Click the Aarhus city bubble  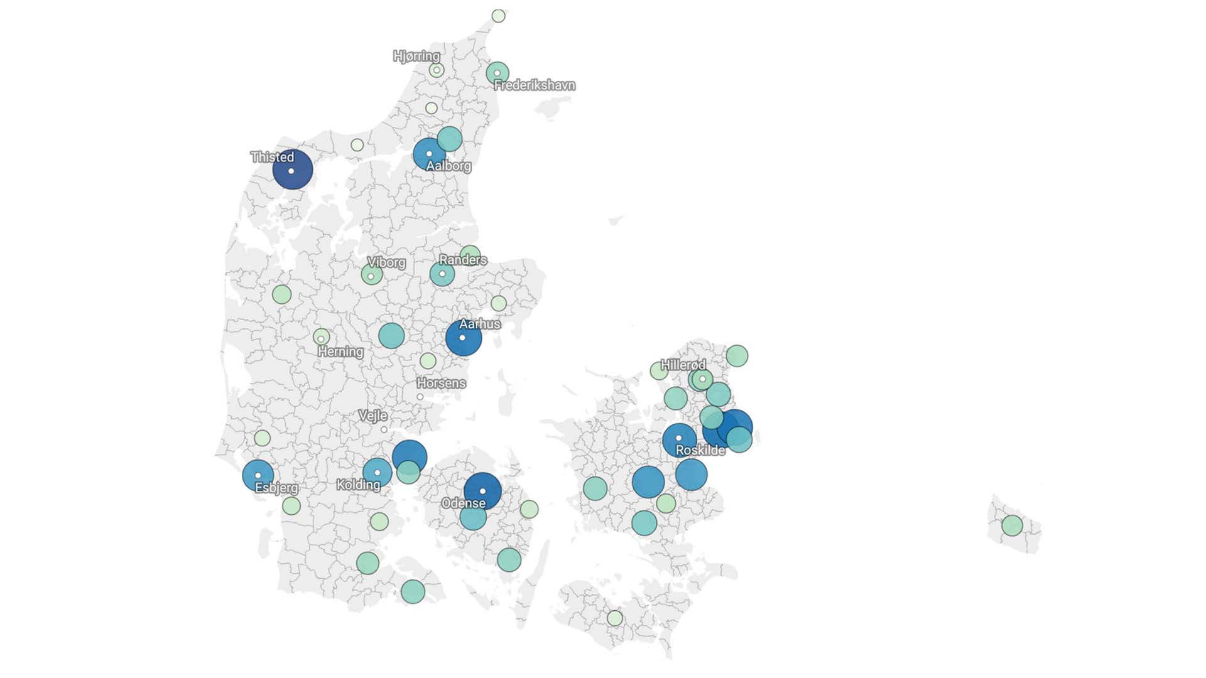[464, 338]
